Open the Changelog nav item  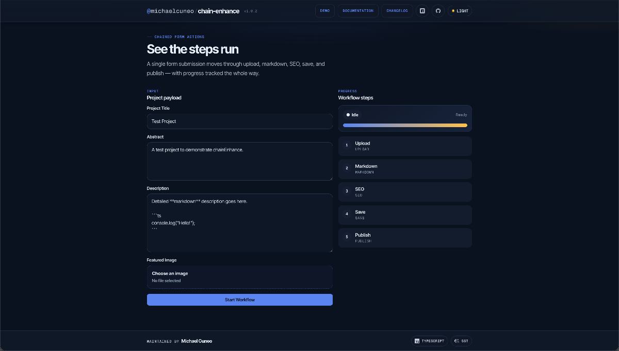(x=397, y=11)
